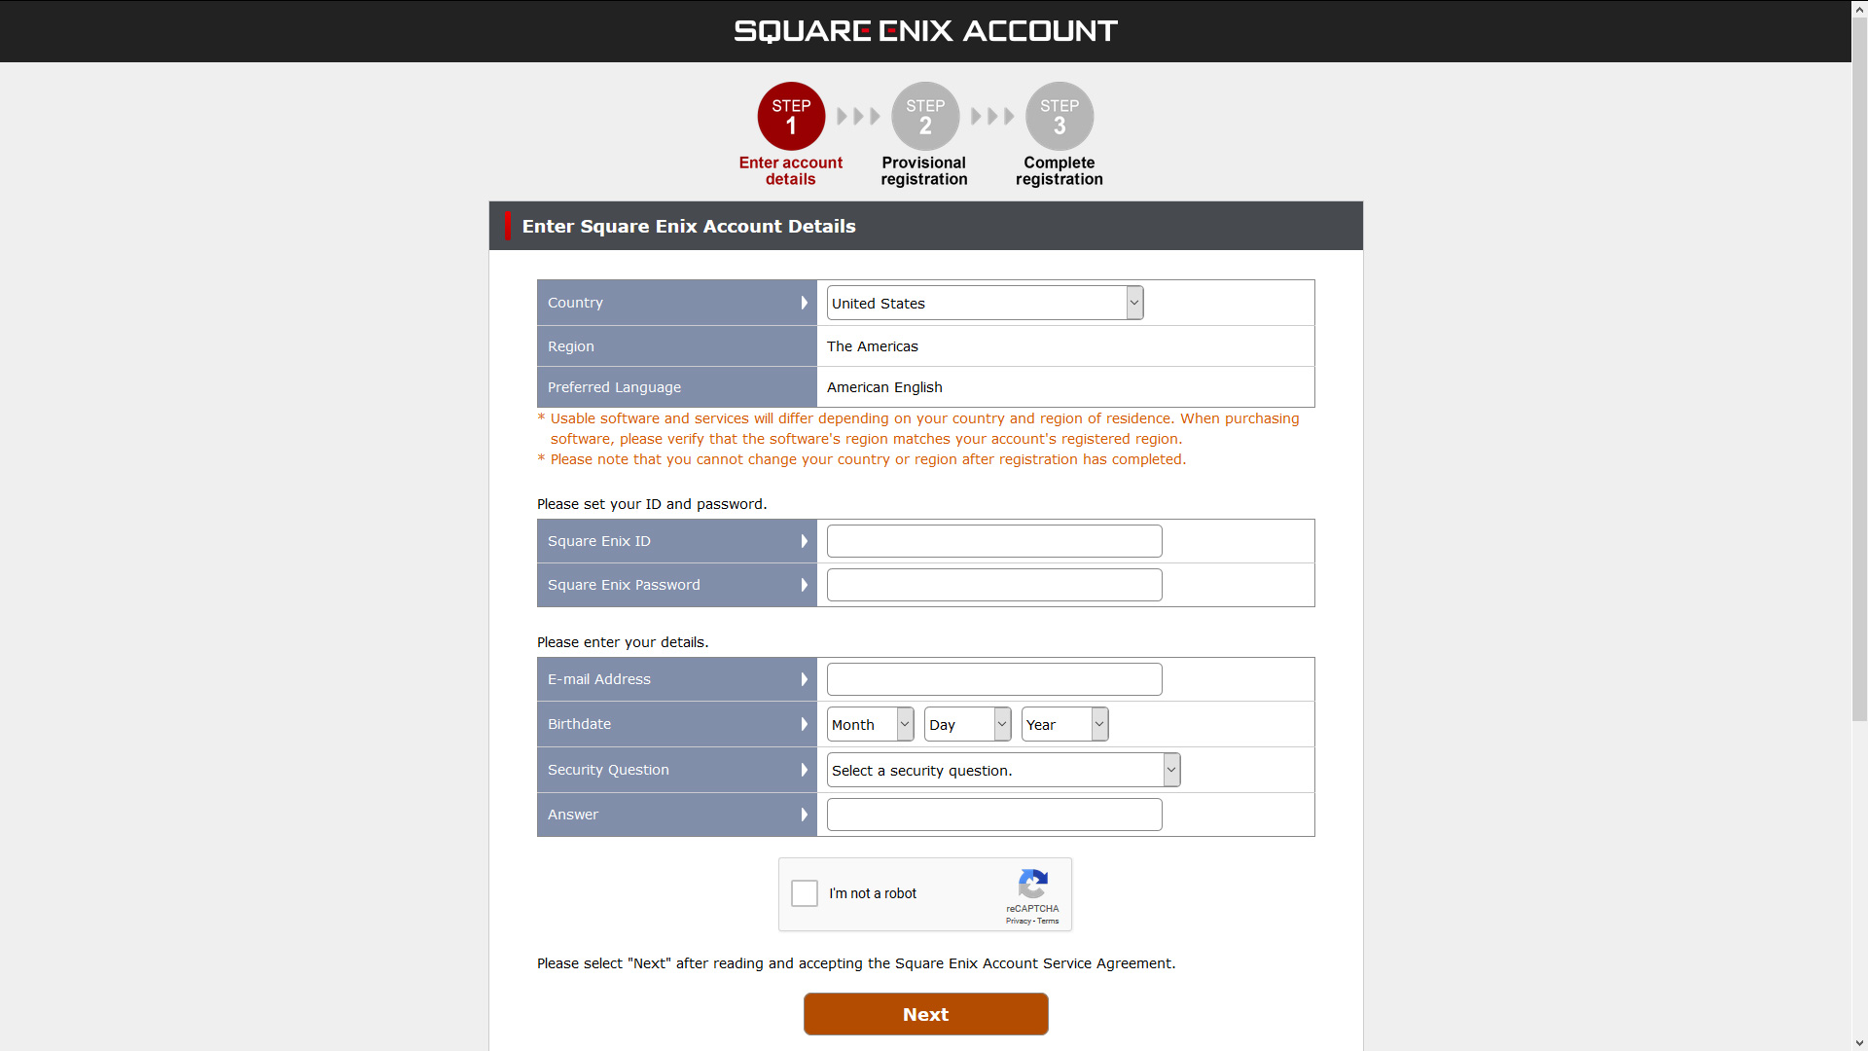Click the E-mail Address arrow icon
This screenshot has height=1051, width=1868.
(x=805, y=679)
